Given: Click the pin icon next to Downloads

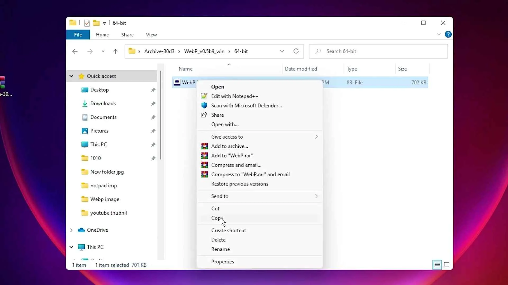Looking at the screenshot, I should pyautogui.click(x=153, y=104).
